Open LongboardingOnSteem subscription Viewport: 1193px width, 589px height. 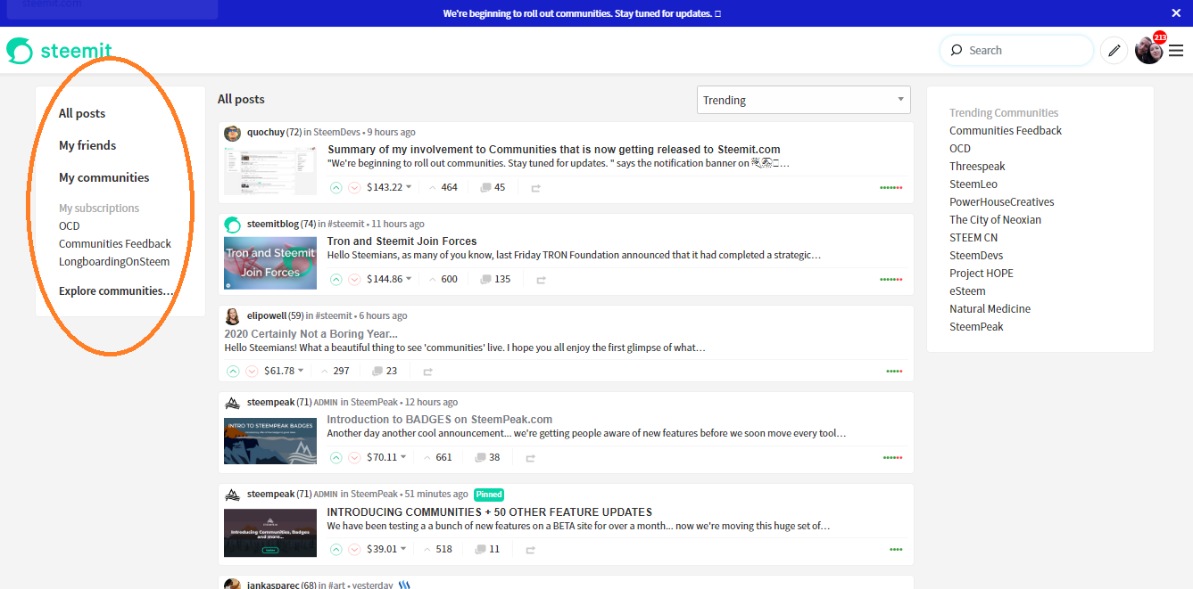[x=114, y=261]
